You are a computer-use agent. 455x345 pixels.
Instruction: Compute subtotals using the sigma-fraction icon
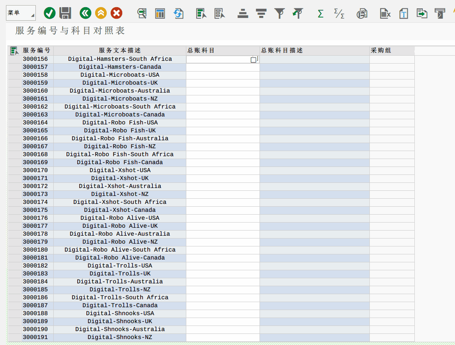pyautogui.click(x=339, y=14)
